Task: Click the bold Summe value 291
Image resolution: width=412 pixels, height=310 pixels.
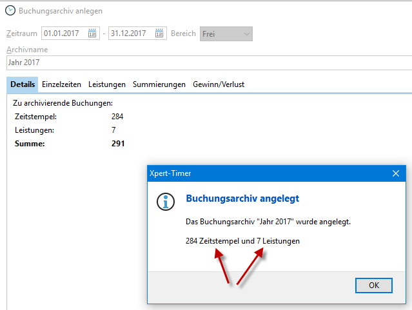Action: (x=118, y=143)
